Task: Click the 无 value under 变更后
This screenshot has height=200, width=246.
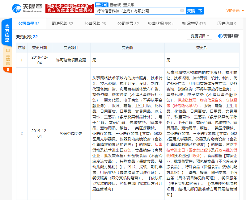Action: tap(168, 60)
